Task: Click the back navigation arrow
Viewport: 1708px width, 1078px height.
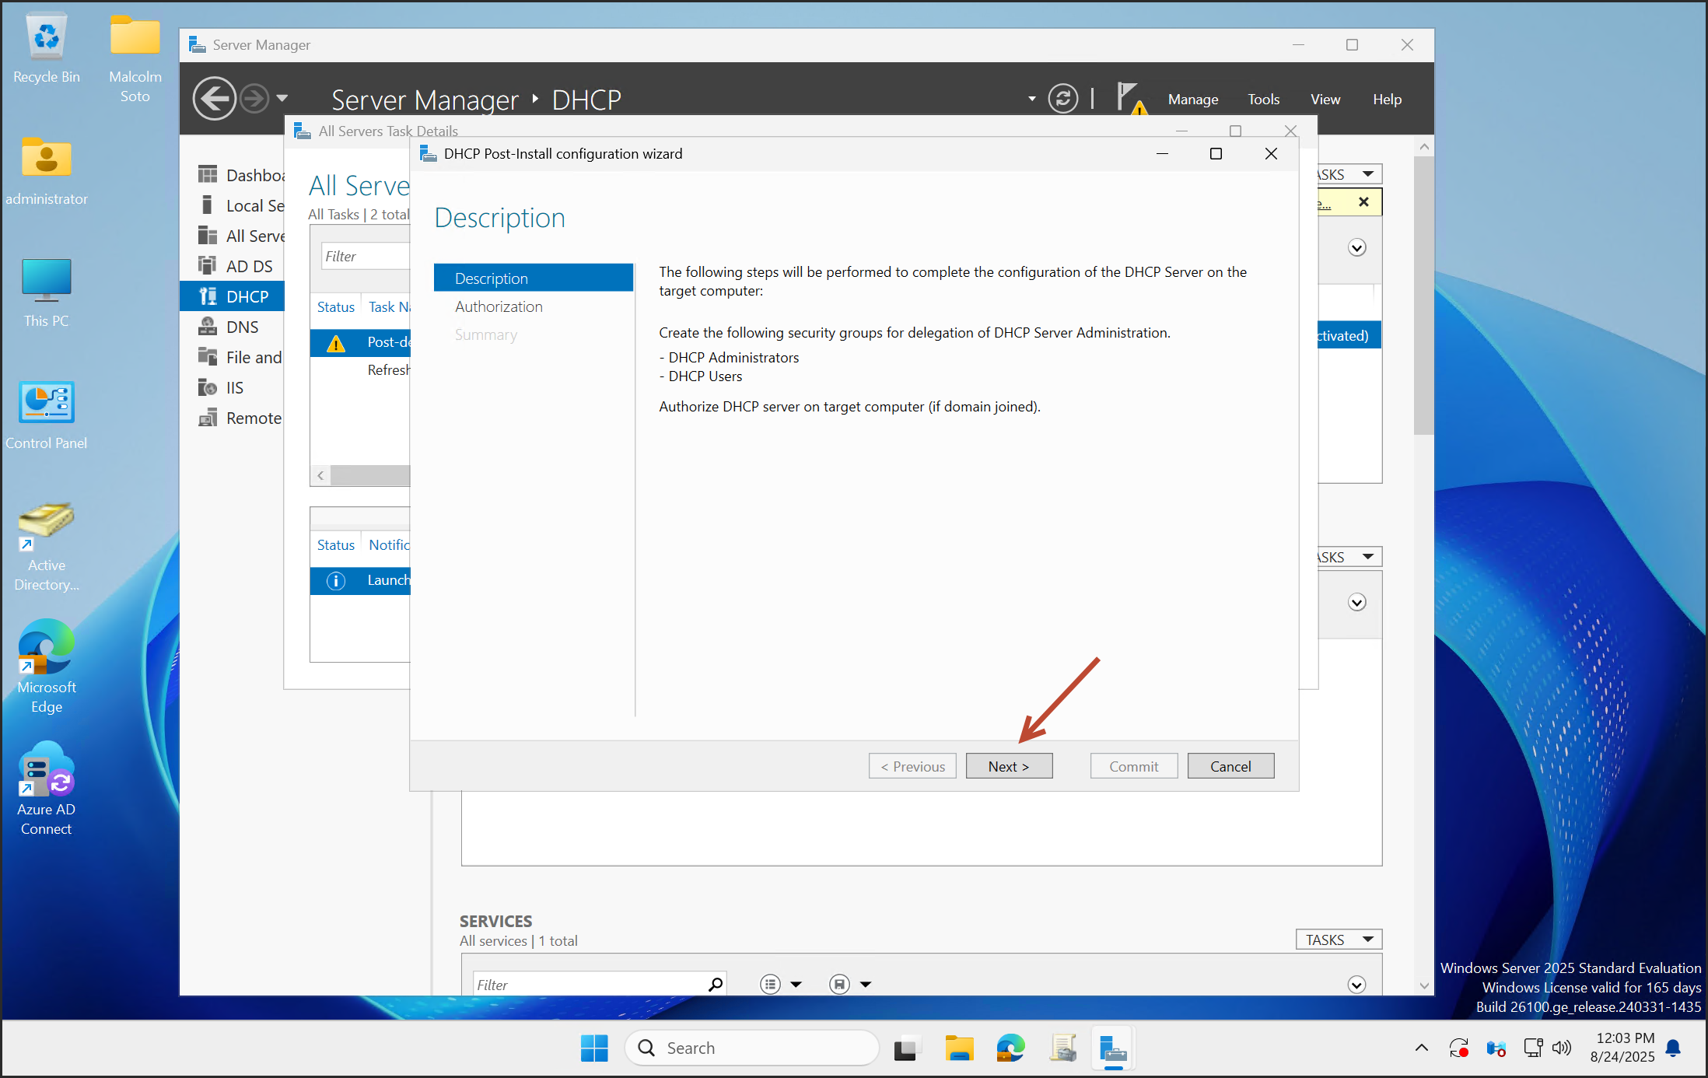Action: [x=214, y=99]
